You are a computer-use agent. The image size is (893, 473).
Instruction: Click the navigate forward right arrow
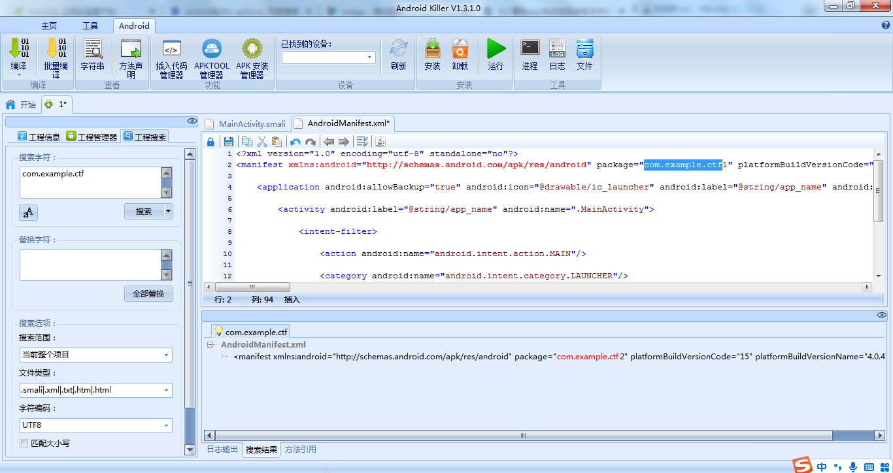tap(344, 142)
